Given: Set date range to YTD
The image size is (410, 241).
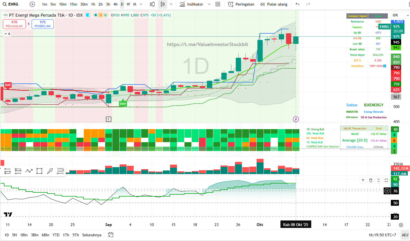Looking at the screenshot, I should (x=56, y=235).
